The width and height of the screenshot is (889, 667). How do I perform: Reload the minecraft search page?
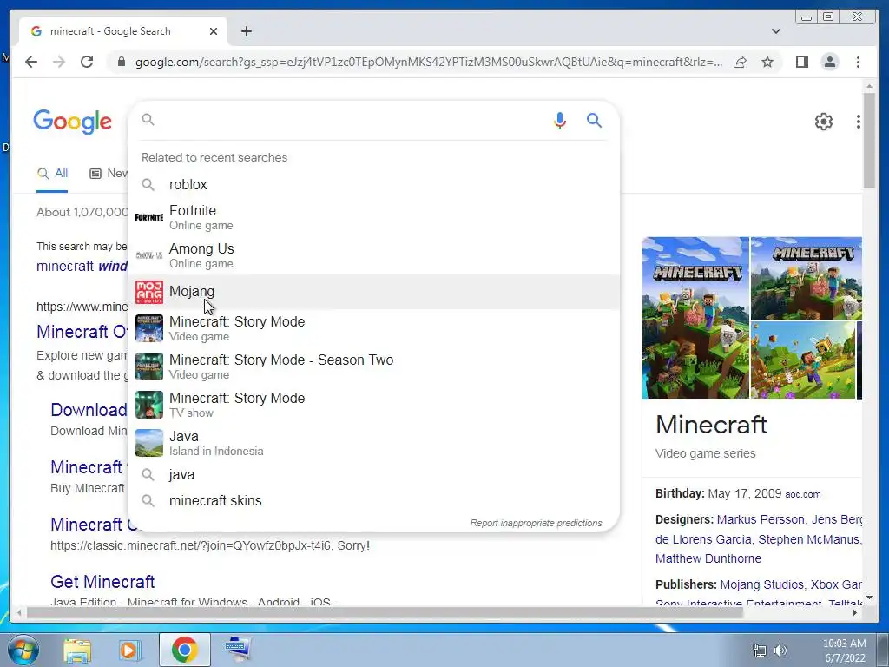[87, 62]
